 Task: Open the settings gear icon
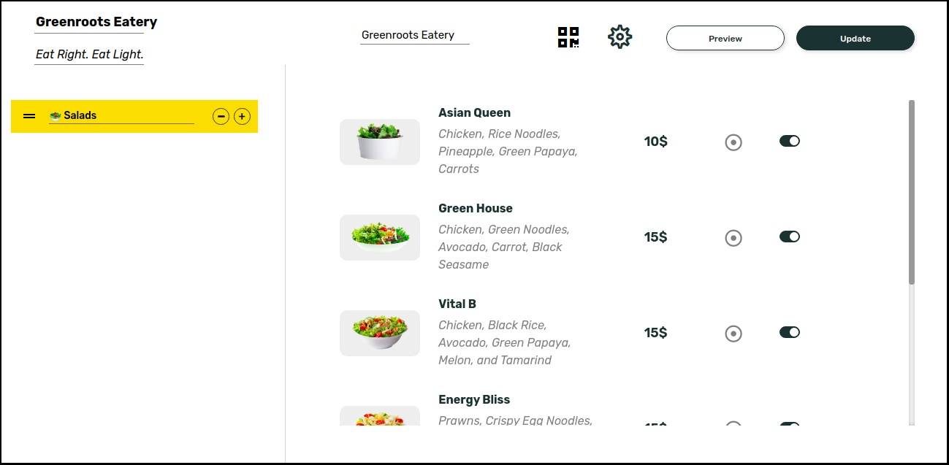pyautogui.click(x=619, y=36)
